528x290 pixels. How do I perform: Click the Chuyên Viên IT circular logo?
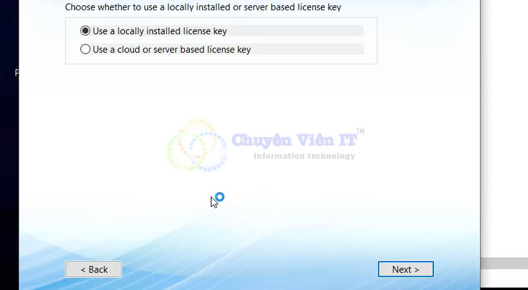pyautogui.click(x=197, y=145)
